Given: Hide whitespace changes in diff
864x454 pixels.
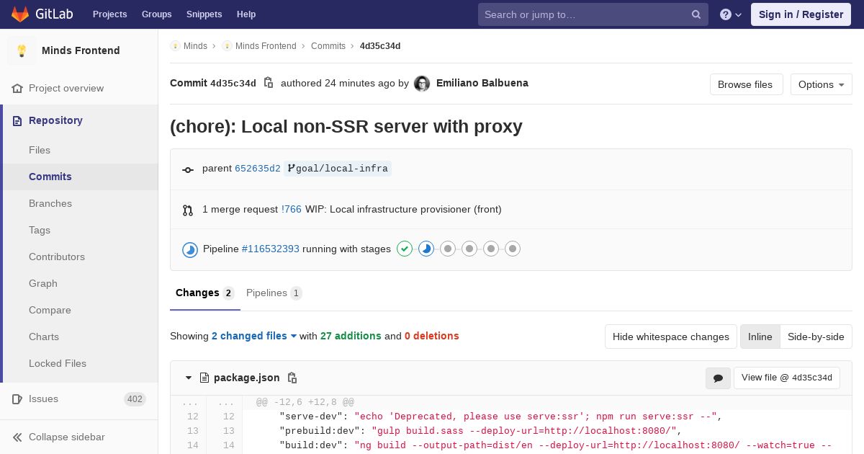Looking at the screenshot, I should pos(670,337).
